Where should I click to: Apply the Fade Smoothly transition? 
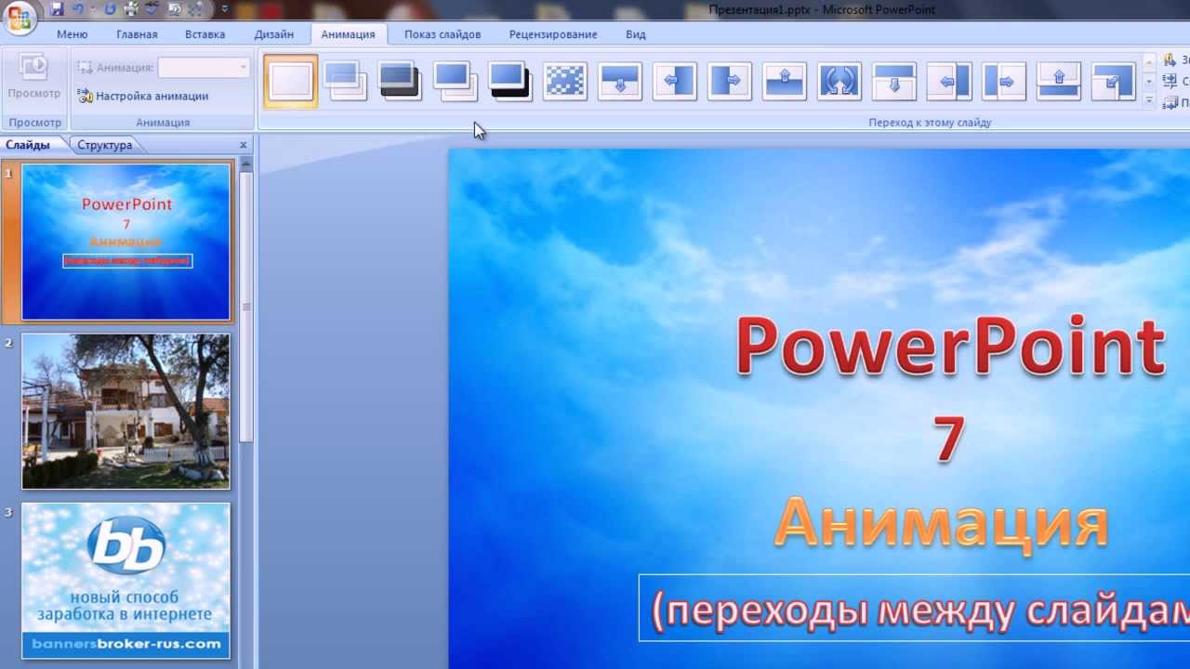click(345, 81)
